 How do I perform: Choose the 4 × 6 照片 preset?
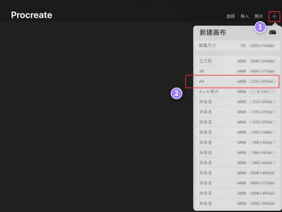pos(237,92)
